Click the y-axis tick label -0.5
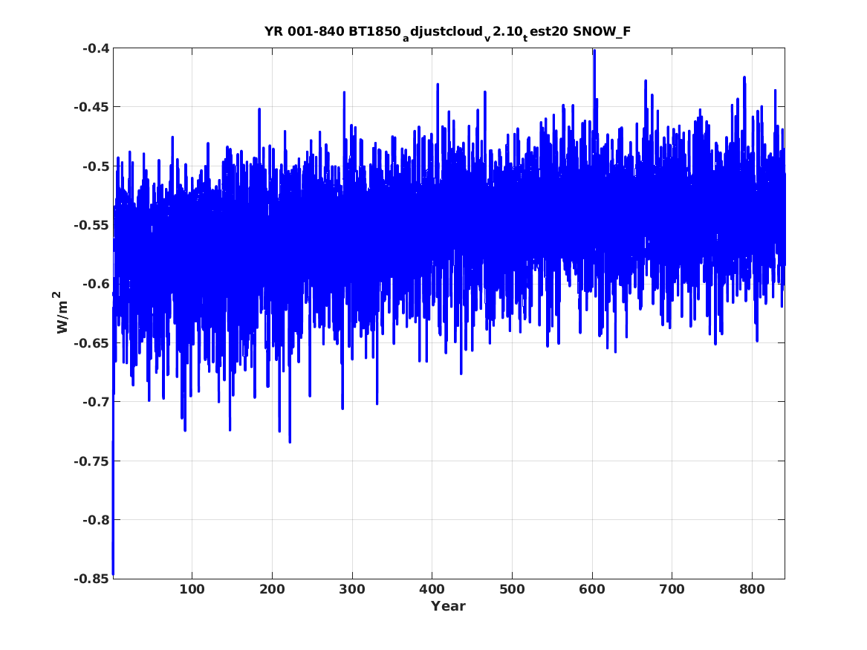The width and height of the screenshot is (867, 650). pos(96,166)
